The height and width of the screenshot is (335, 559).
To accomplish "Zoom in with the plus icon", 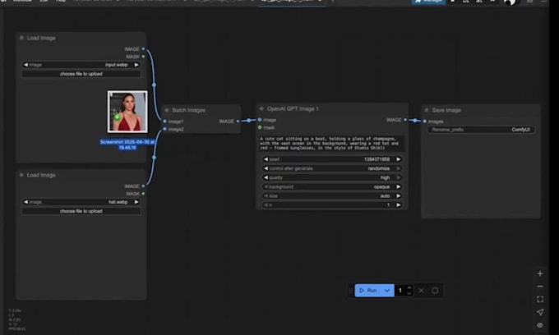I will 540,273.
